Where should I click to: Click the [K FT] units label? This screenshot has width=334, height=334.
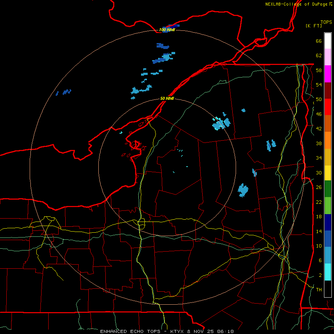click(314, 26)
